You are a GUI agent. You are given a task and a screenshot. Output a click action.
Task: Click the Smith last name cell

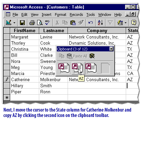[x=53, y=86]
